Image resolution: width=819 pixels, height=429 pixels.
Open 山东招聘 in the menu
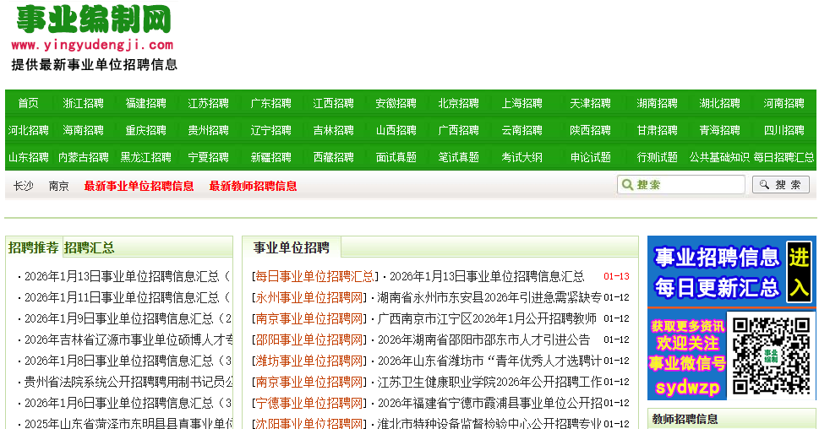[x=28, y=157]
